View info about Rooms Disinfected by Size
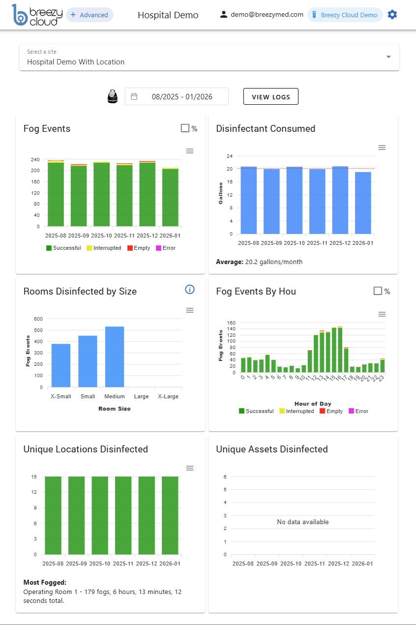The image size is (416, 625). pyautogui.click(x=190, y=290)
